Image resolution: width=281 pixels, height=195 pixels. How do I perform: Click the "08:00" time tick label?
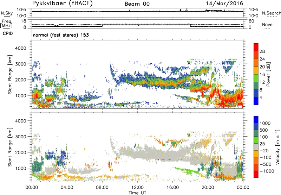point(102,188)
